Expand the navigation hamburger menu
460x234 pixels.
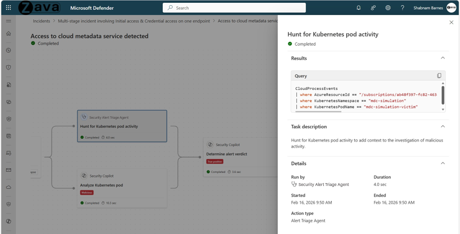pos(8,21)
